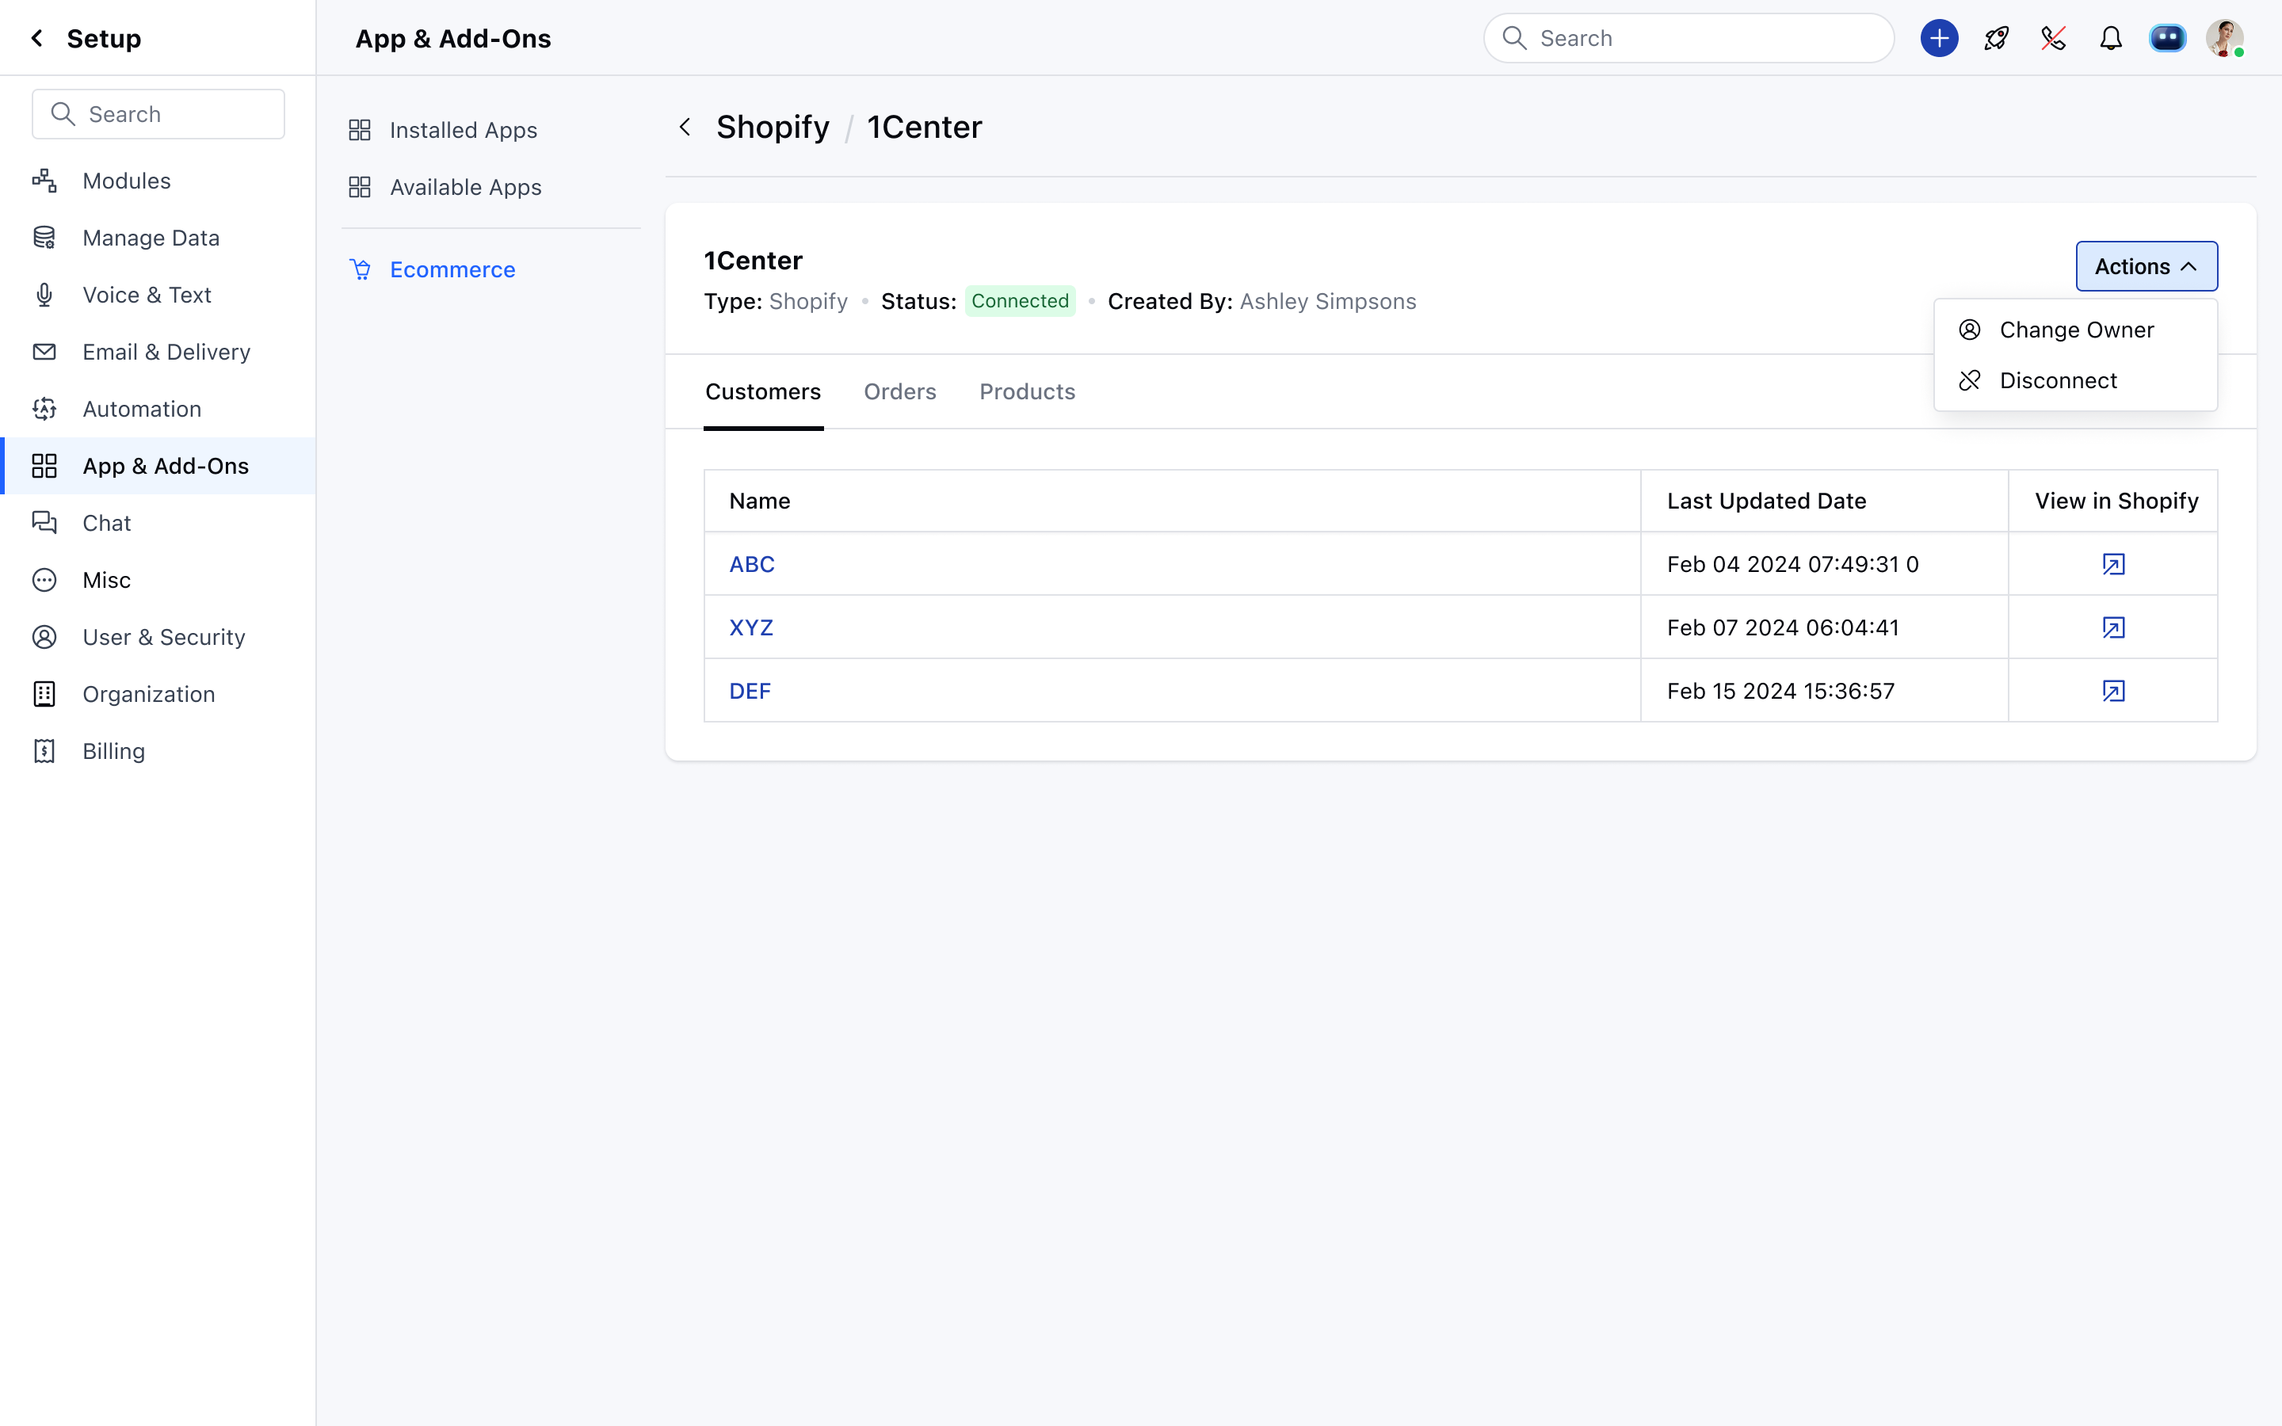Screen dimensions: 2282x1426
Task: Open XYZ customer in Shopify icon
Action: [2113, 627]
